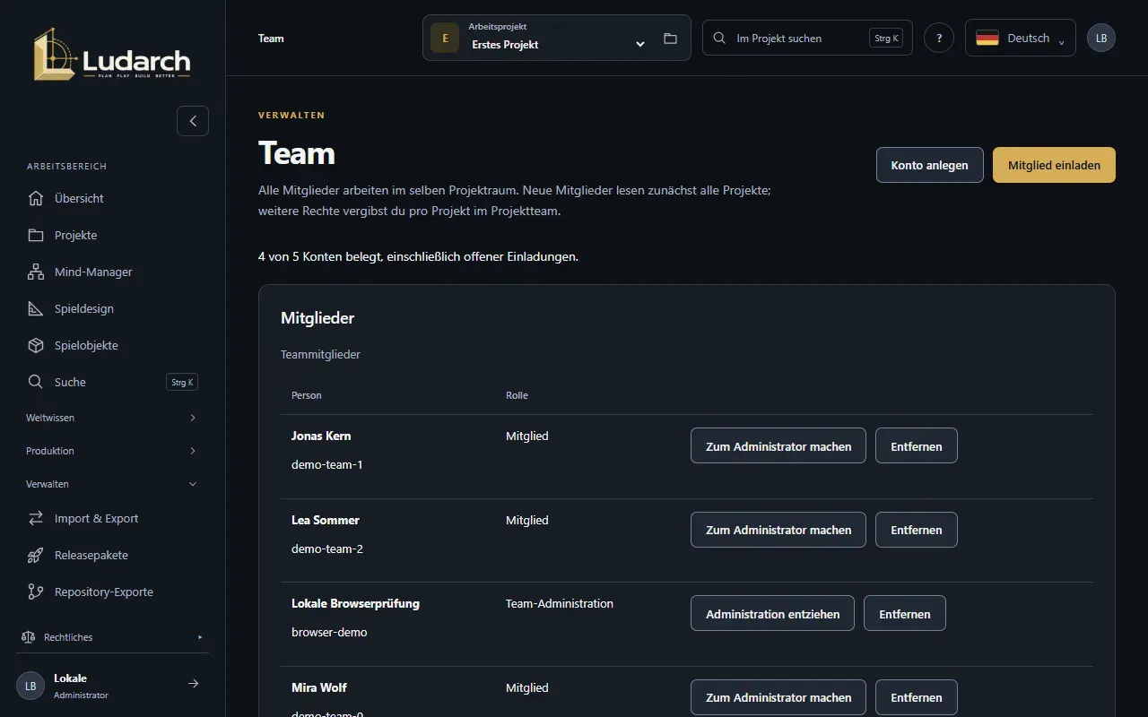Click the Import & Export arrows icon

coord(36,518)
